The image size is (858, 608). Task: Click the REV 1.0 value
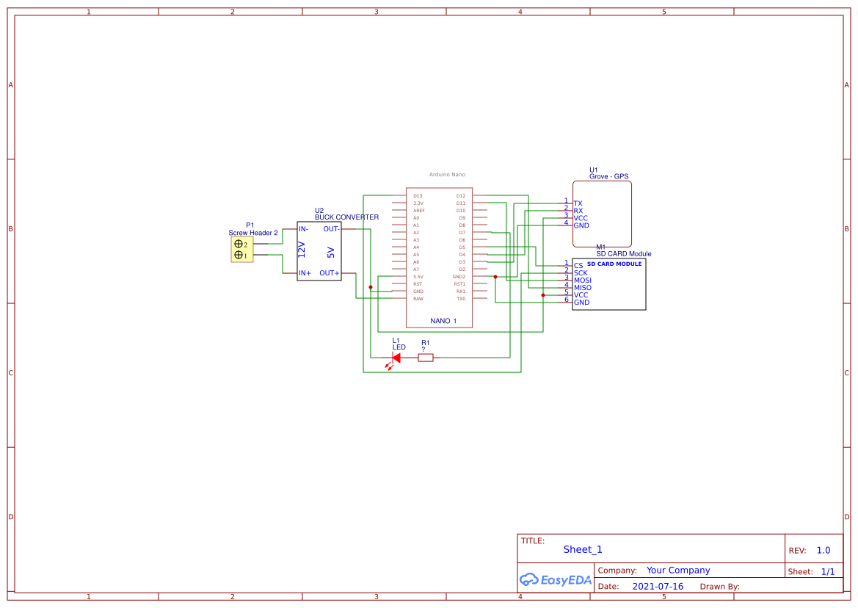pyautogui.click(x=824, y=551)
